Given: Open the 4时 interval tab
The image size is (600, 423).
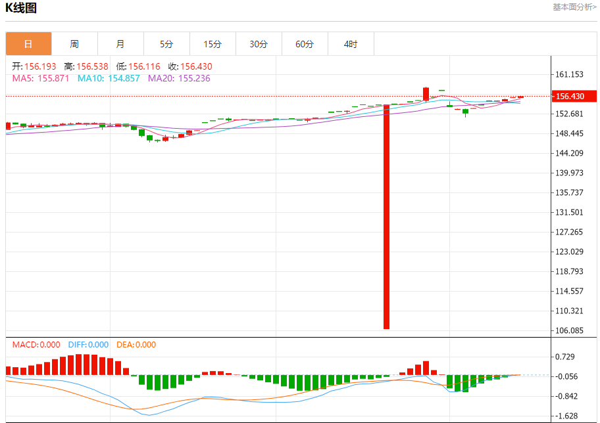Looking at the screenshot, I should 351,44.
